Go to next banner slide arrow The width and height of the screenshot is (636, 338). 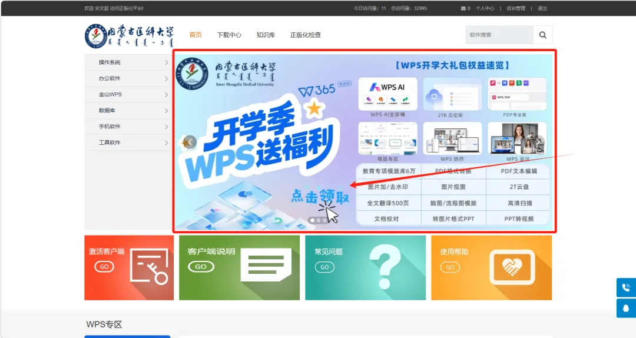(x=538, y=141)
